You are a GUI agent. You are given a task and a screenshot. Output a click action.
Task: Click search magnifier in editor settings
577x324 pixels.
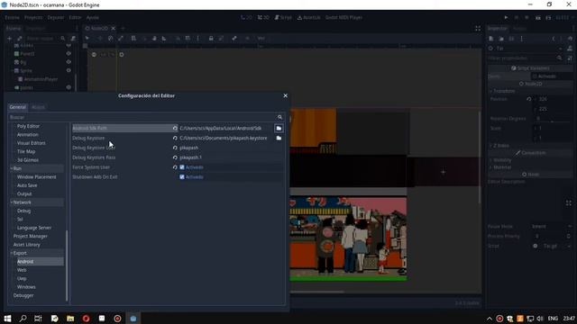(279, 117)
